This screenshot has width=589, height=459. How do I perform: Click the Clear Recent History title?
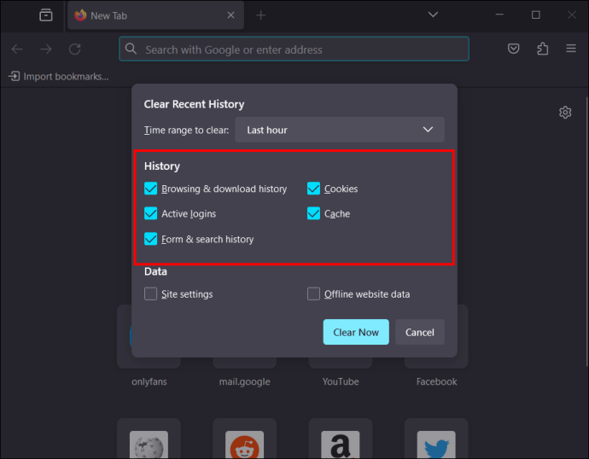pos(195,104)
